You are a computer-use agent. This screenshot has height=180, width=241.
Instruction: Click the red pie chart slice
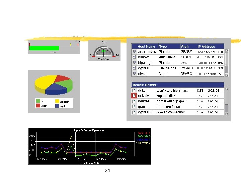(62, 79)
